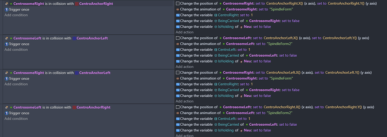Select CentrosomeRight name in CentroAnchorRight collision condition

29,4
